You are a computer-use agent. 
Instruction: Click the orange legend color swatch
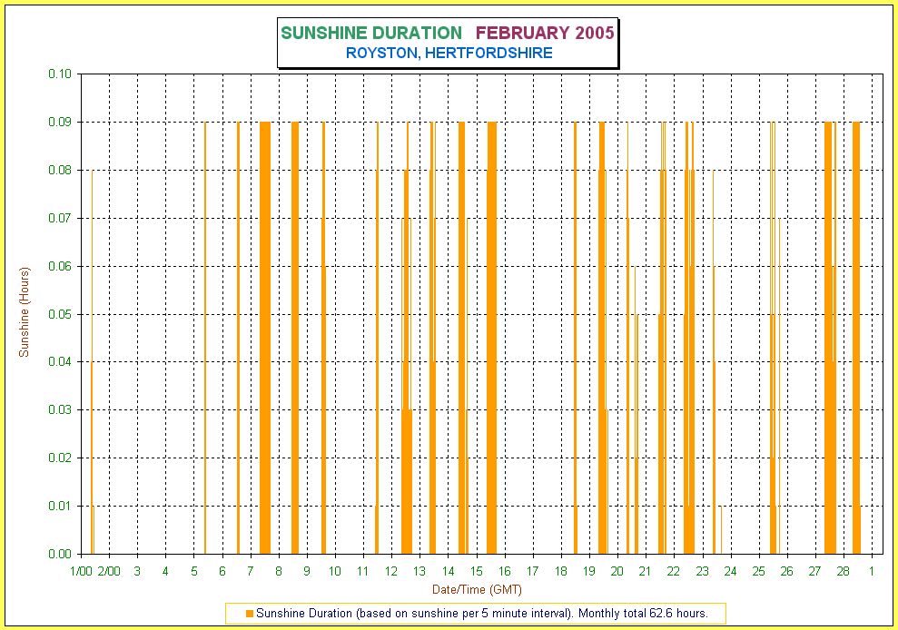[x=250, y=614]
